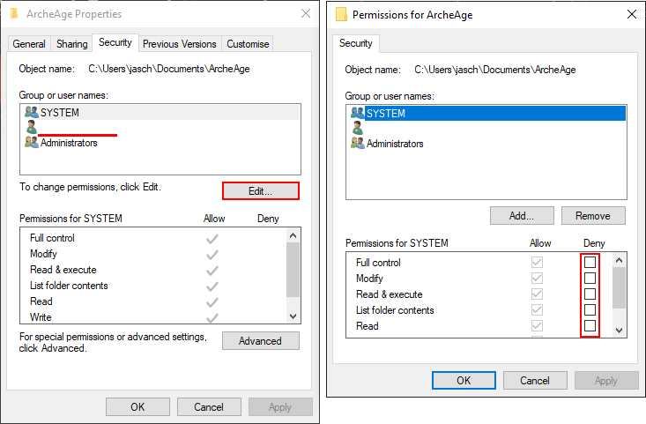Click Apply in Permissions dialog
This screenshot has width=646, height=424.
606,380
